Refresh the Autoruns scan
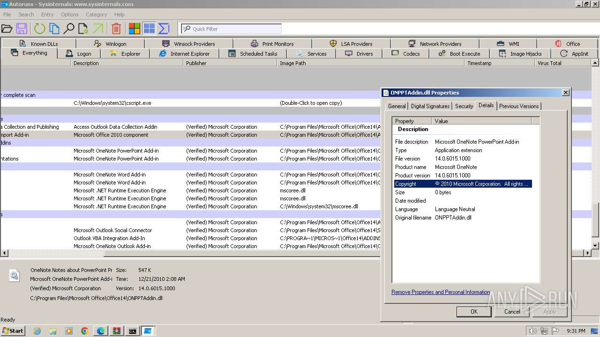This screenshot has height=337, width=600. click(x=39, y=29)
